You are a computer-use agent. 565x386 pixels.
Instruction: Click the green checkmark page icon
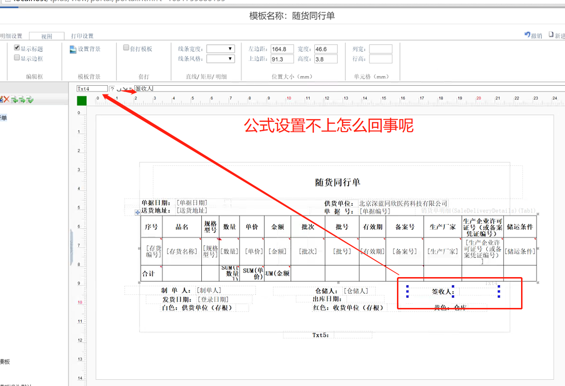pyautogui.click(x=30, y=100)
